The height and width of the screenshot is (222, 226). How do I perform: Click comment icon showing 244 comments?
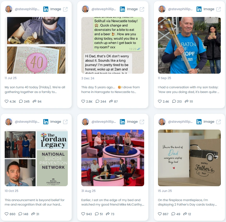(97, 101)
